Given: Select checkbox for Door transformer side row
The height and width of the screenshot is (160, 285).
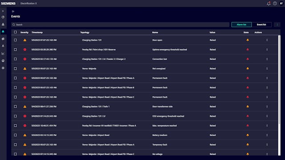Looking at the screenshot, I should 15,107.
